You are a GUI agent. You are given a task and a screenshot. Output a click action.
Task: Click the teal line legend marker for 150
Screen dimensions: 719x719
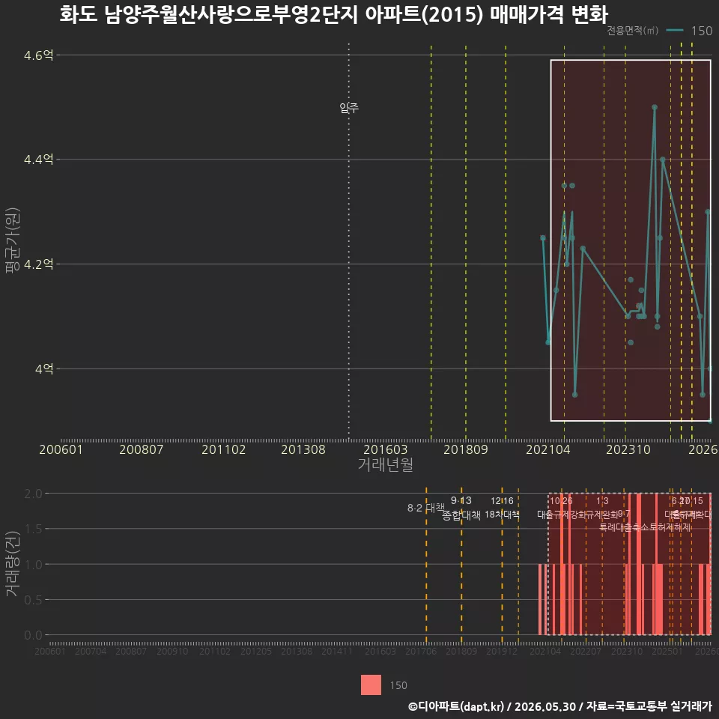coord(675,31)
